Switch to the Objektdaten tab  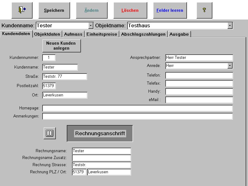[47, 34]
